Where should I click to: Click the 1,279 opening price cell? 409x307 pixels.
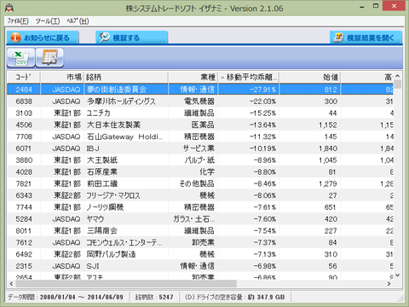tap(328, 183)
